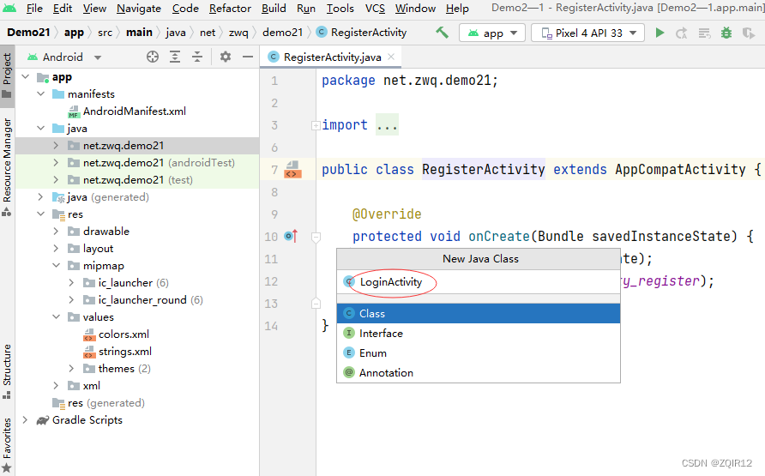The height and width of the screenshot is (476, 765).
Task: Open the Build menu
Action: pos(274,9)
